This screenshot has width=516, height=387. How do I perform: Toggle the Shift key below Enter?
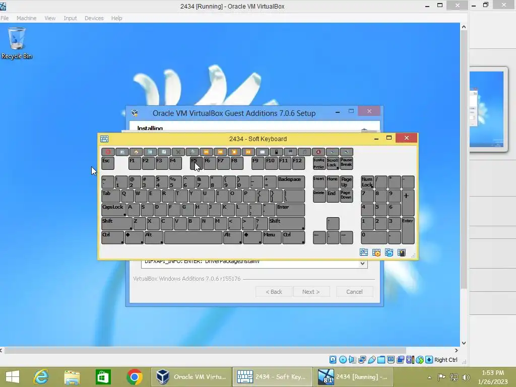pos(287,223)
